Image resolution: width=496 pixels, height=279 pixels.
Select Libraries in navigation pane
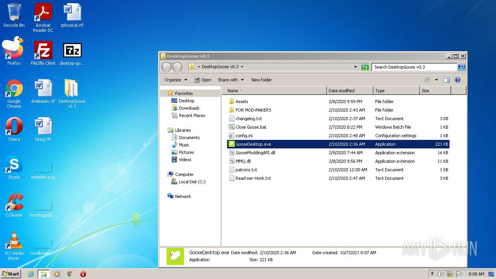pos(183,130)
